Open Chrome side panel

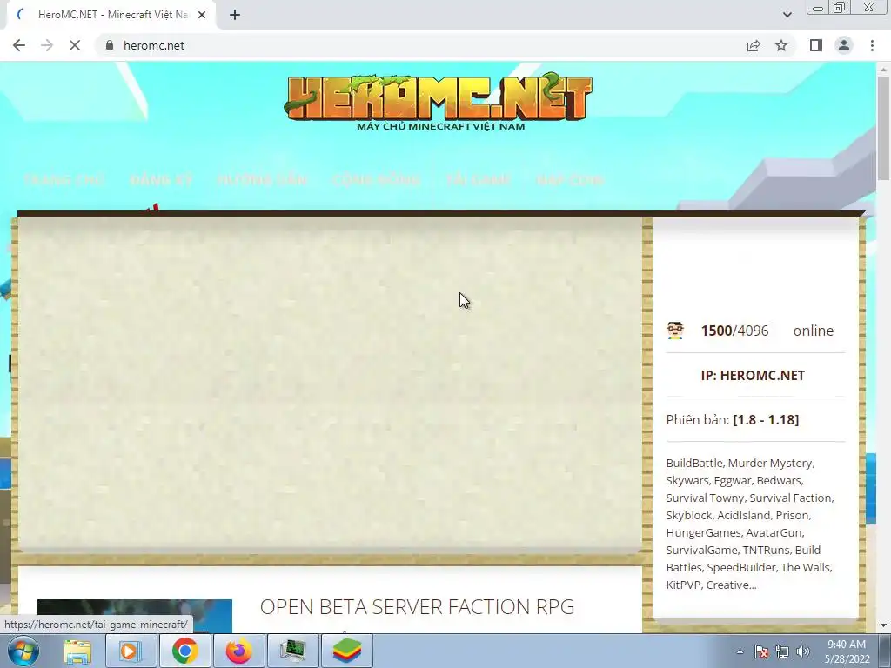coord(816,45)
